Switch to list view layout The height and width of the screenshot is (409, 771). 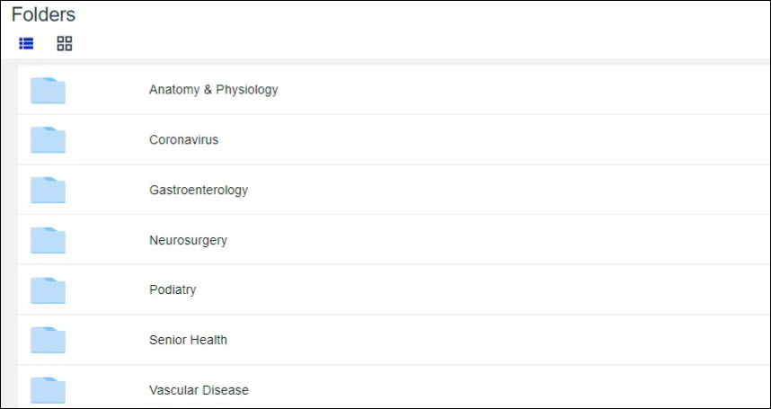click(x=26, y=43)
